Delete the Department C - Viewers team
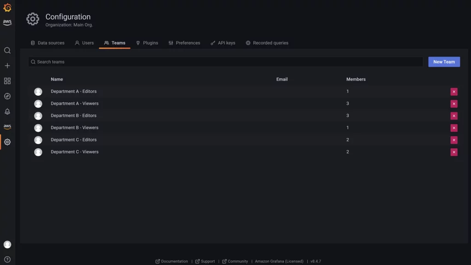Screen dimensions: 471x265 click(454, 152)
